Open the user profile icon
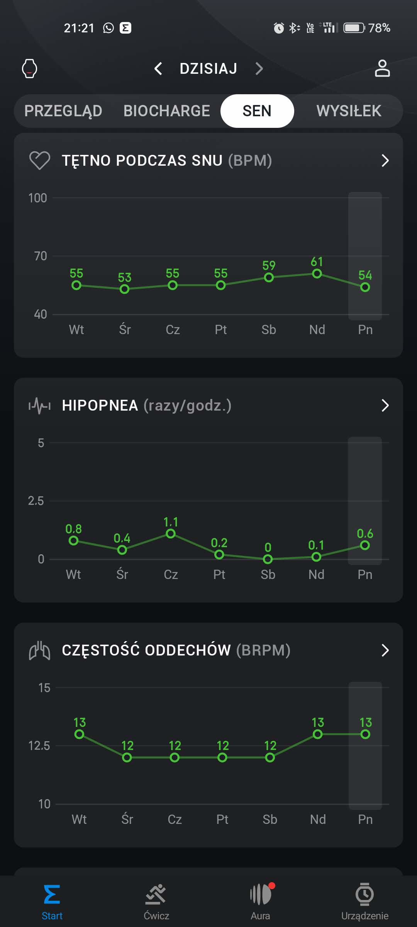The height and width of the screenshot is (927, 417). [x=382, y=69]
